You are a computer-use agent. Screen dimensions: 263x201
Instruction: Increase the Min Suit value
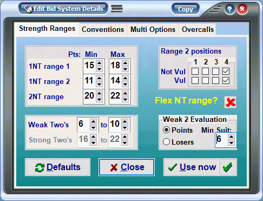[x=231, y=137]
